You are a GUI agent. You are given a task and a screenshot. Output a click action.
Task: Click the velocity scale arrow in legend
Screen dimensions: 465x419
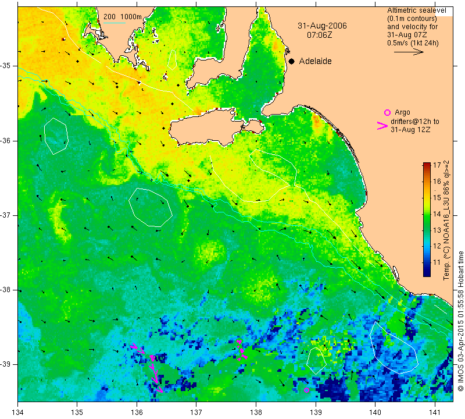click(409, 52)
